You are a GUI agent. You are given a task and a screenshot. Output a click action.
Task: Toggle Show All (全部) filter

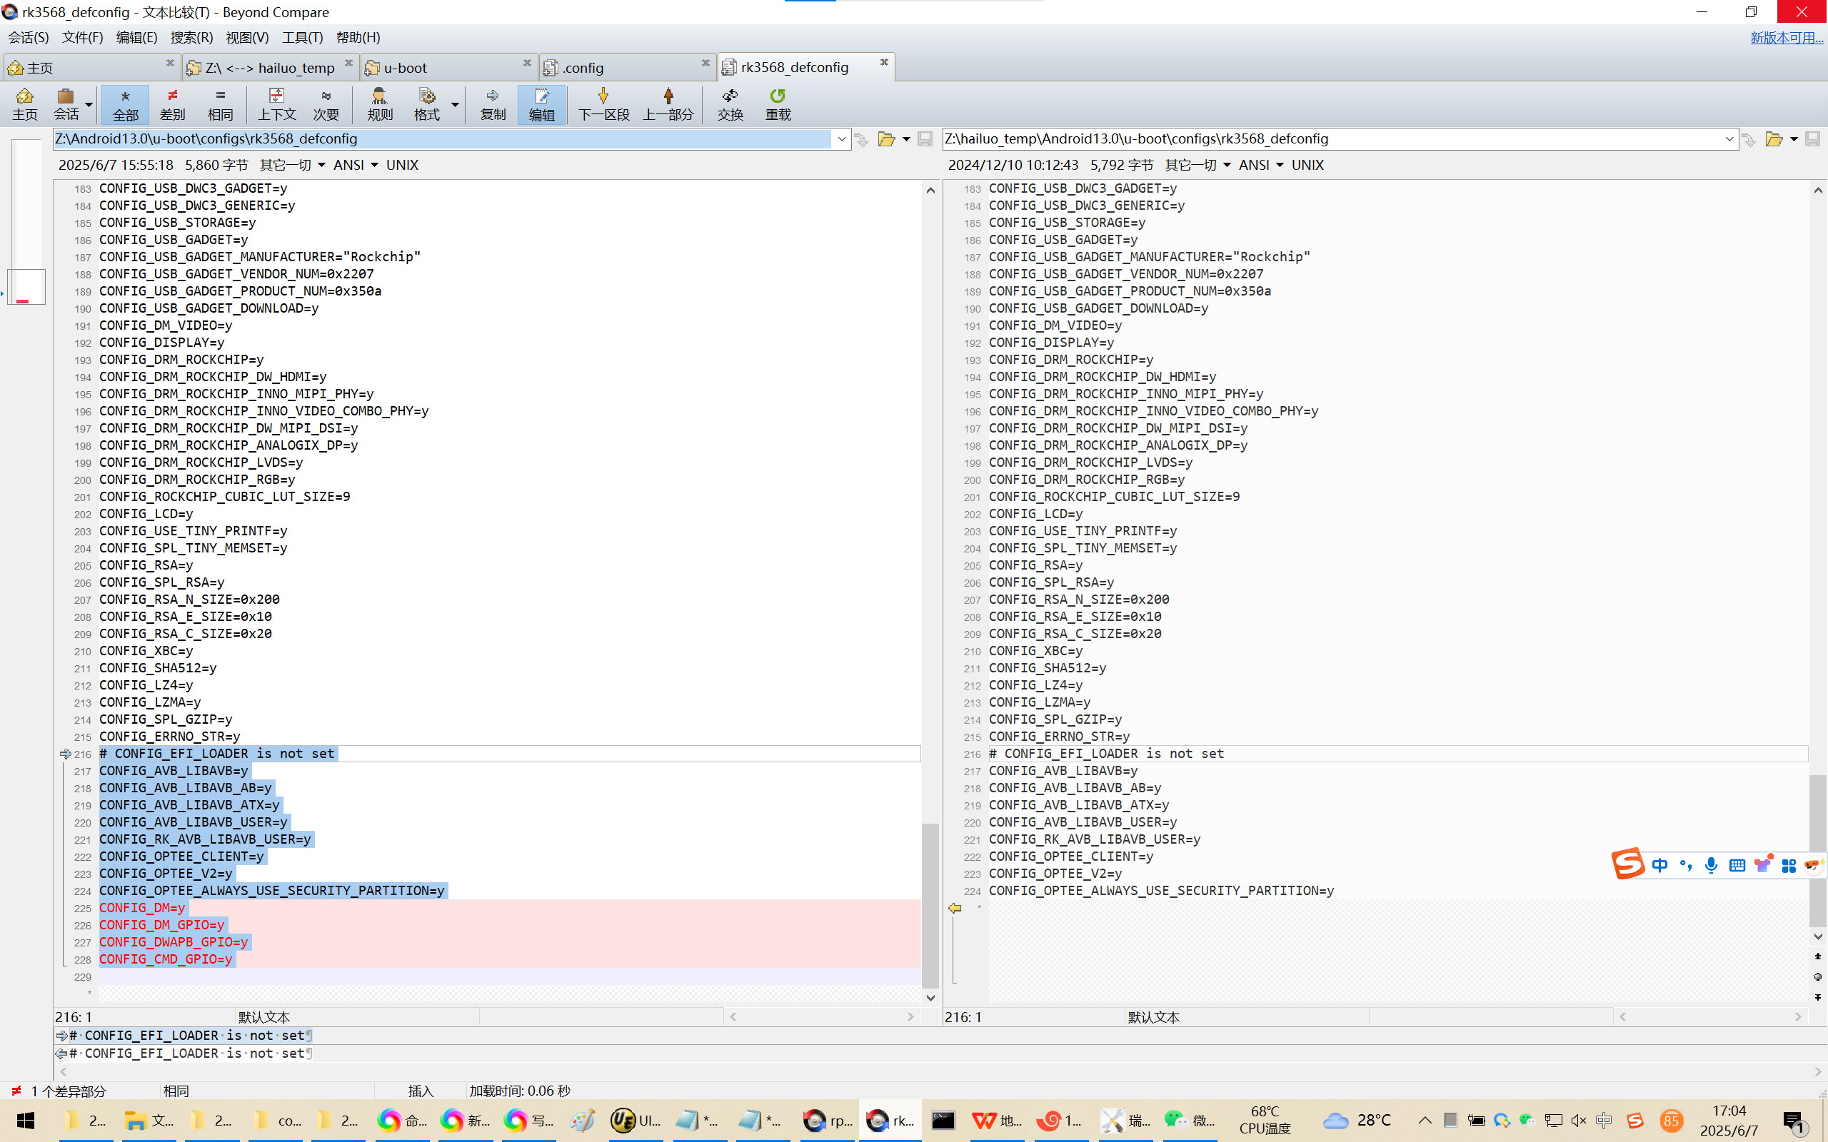[x=126, y=103]
